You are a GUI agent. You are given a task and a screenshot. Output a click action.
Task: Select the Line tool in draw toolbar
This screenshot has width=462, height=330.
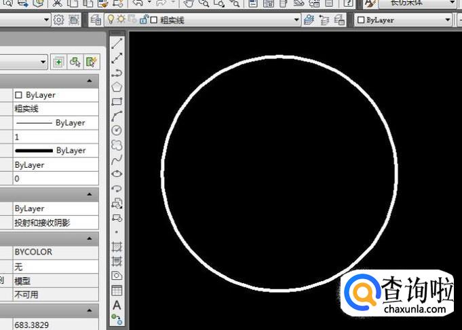click(x=117, y=43)
